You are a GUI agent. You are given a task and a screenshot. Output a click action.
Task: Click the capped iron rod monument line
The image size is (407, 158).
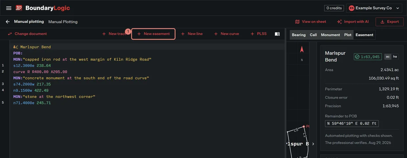click(82, 59)
